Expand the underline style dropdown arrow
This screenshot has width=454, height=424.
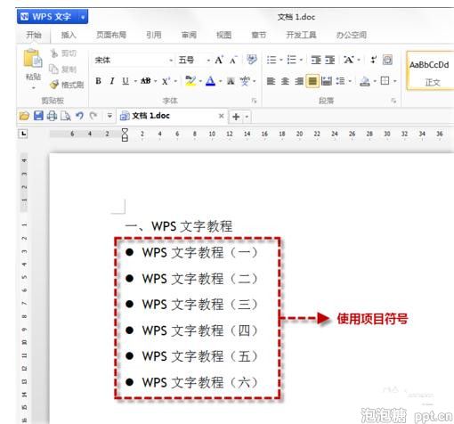(x=135, y=81)
